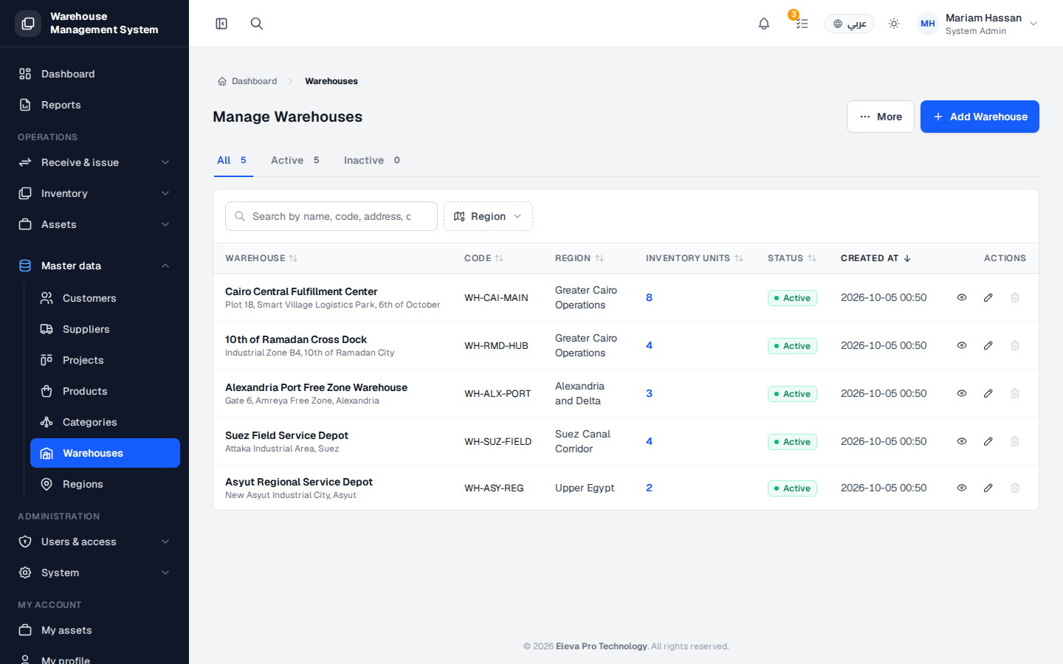View Asyut Regional Service Depot eye icon
Image resolution: width=1063 pixels, height=664 pixels.
tap(962, 488)
